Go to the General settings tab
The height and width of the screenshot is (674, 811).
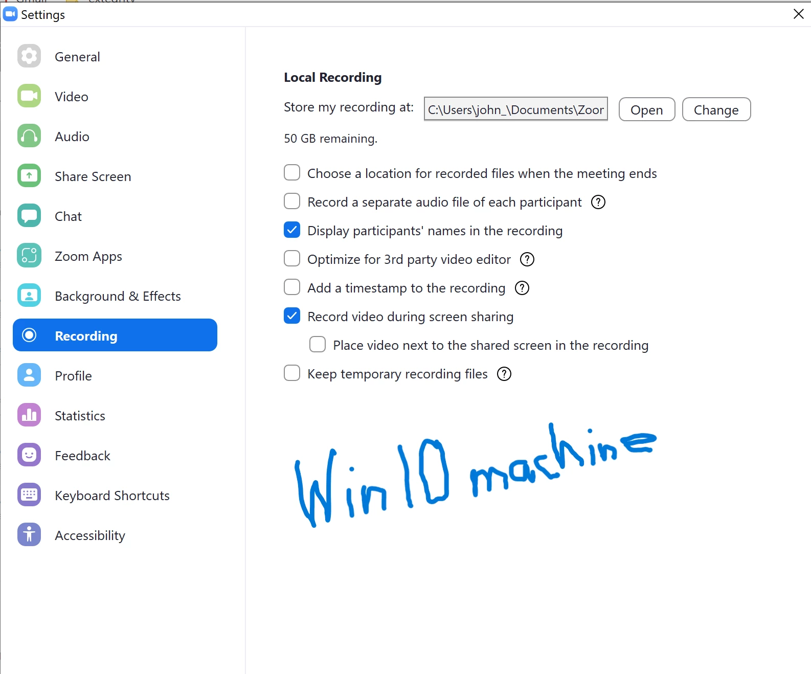pyautogui.click(x=77, y=57)
